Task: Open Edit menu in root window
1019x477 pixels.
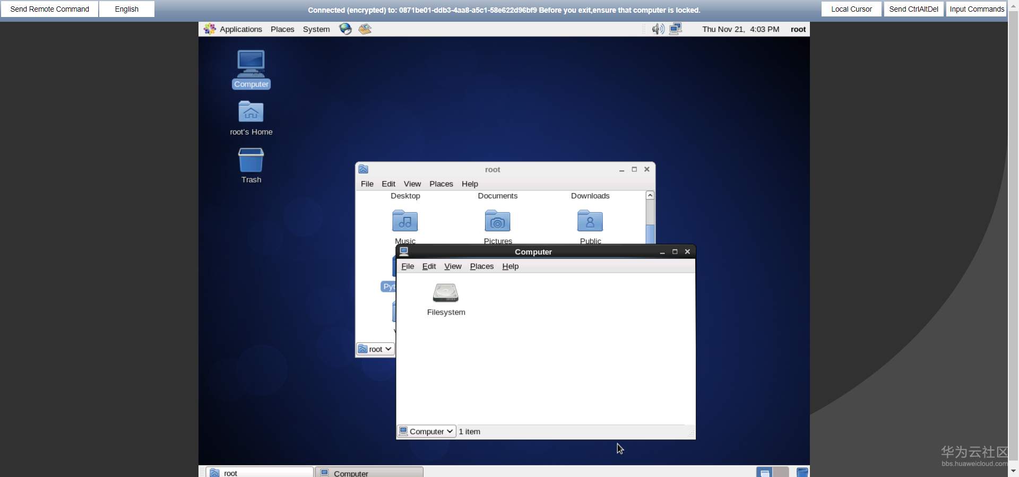Action: [388, 184]
